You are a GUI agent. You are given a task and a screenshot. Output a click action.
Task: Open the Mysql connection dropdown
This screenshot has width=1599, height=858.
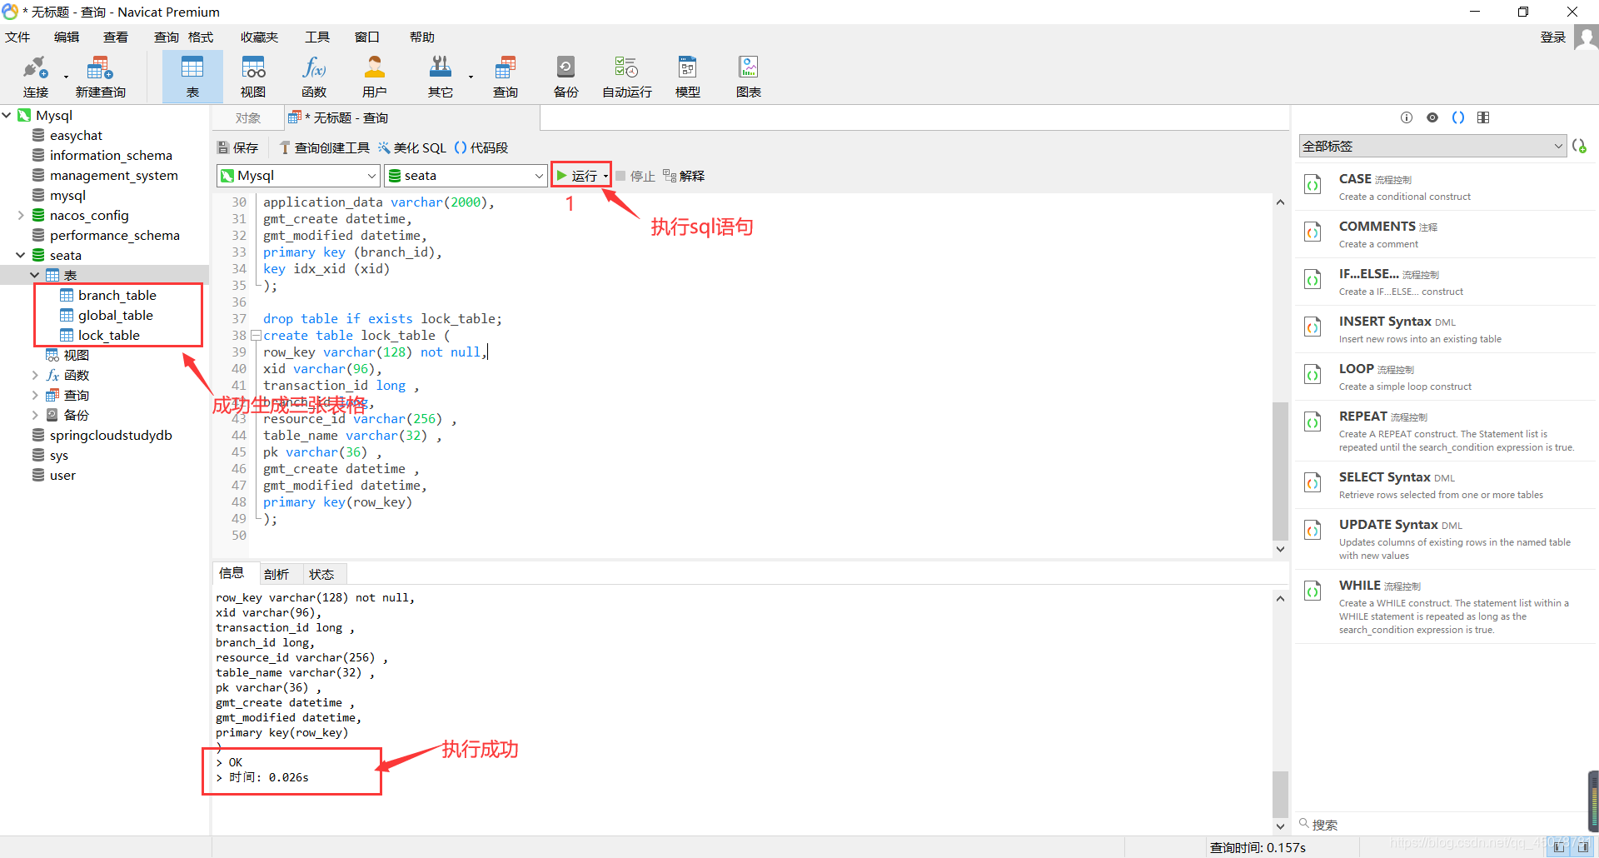(298, 176)
